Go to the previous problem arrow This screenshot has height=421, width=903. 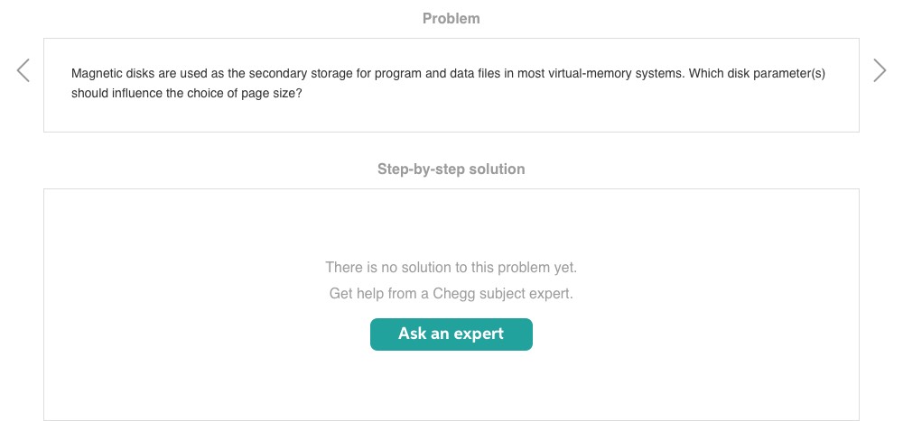click(x=23, y=70)
